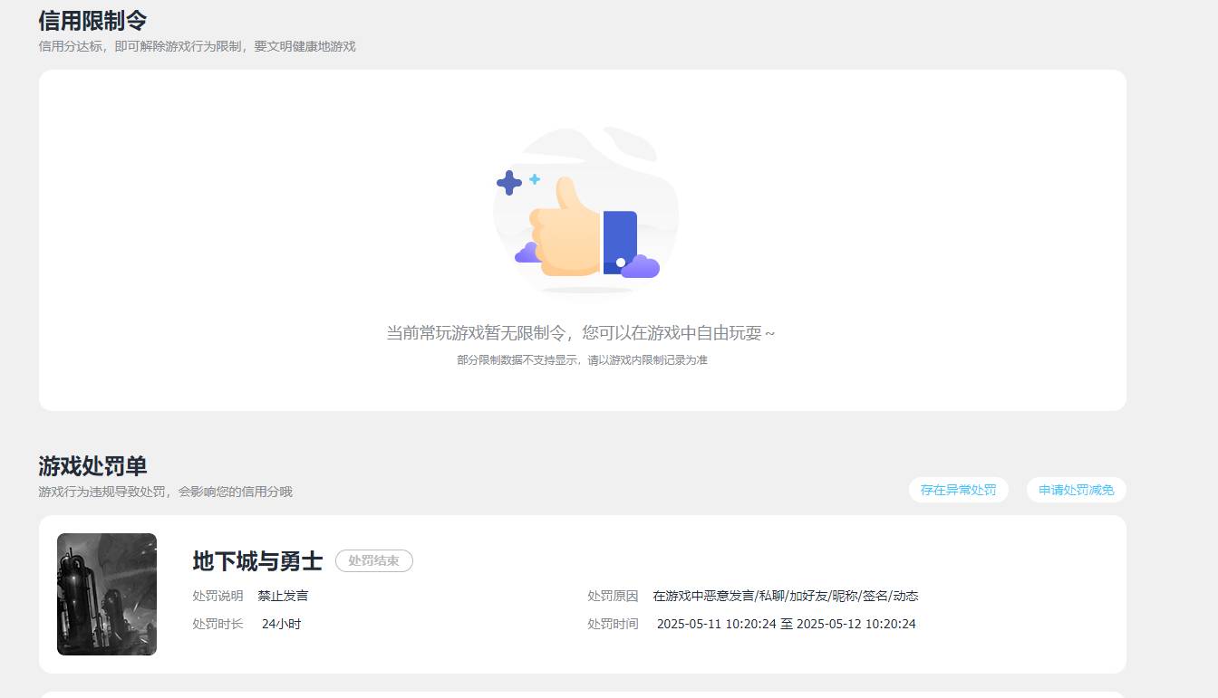Click the small sparkle icon near thumb
This screenshot has width=1218, height=698.
coord(535,178)
